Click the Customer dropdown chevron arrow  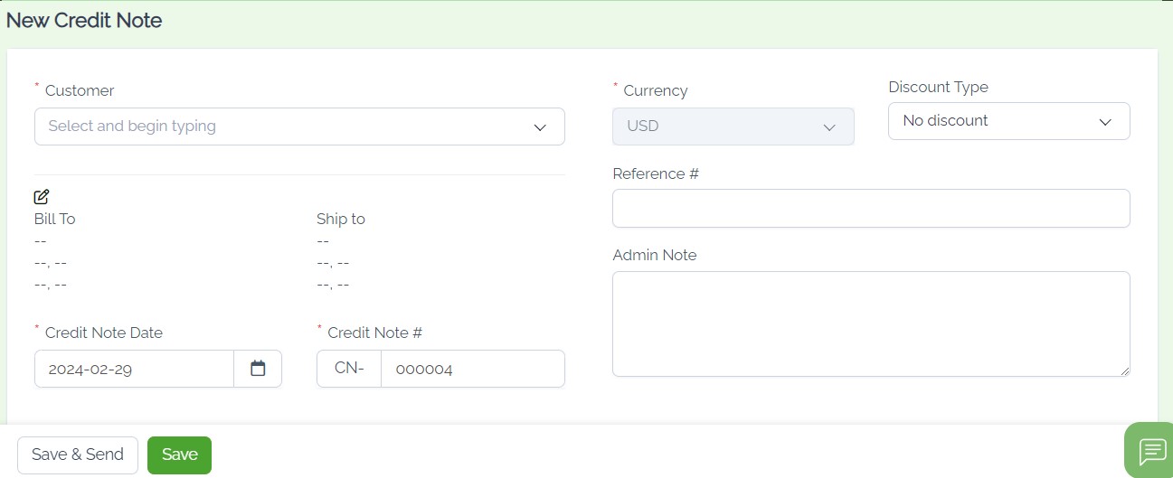[x=540, y=127]
